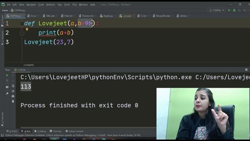
Task: Open the Run tool window button
Action: pyautogui.click(x=26, y=131)
